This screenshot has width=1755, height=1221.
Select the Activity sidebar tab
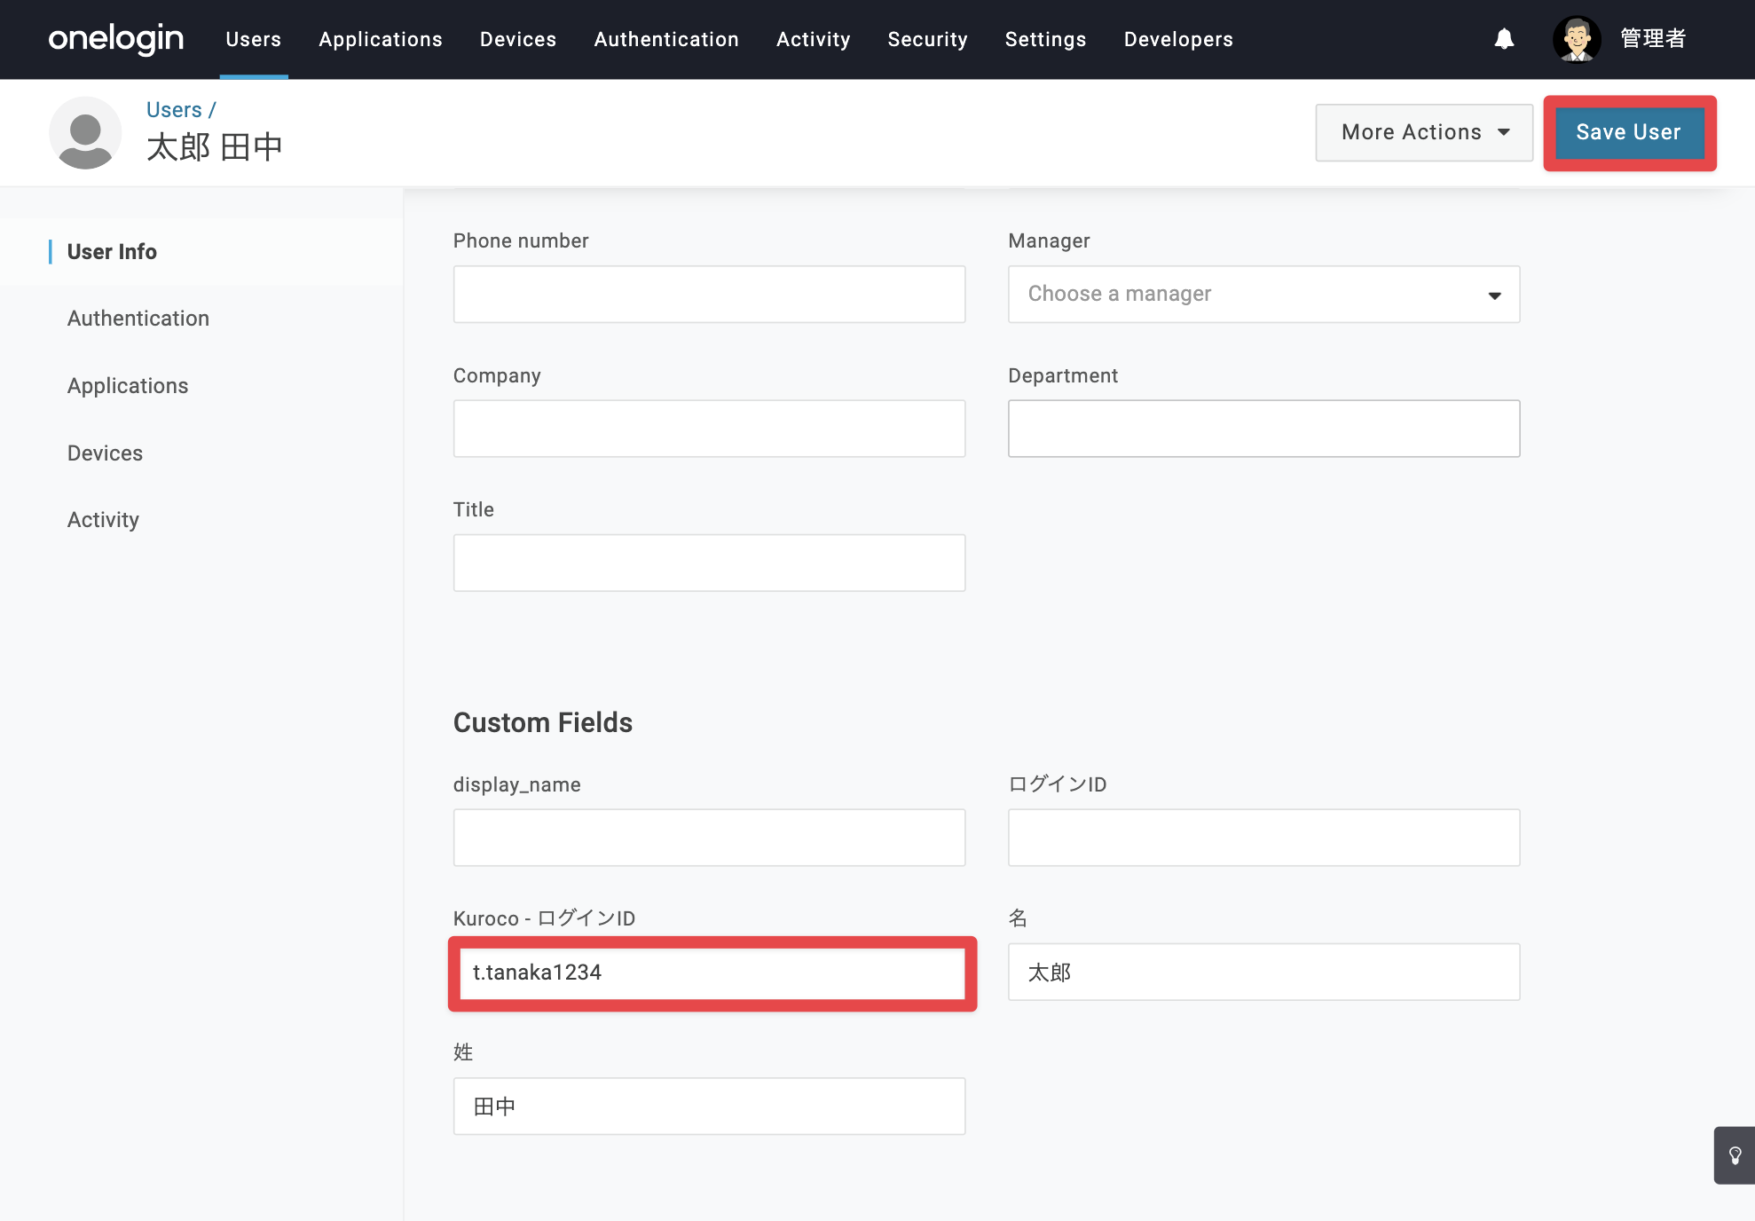103,520
